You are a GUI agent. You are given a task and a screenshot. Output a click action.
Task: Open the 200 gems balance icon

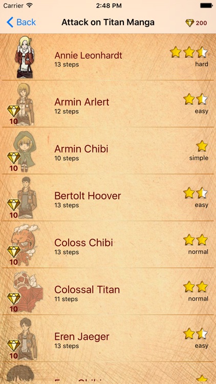[x=189, y=23]
